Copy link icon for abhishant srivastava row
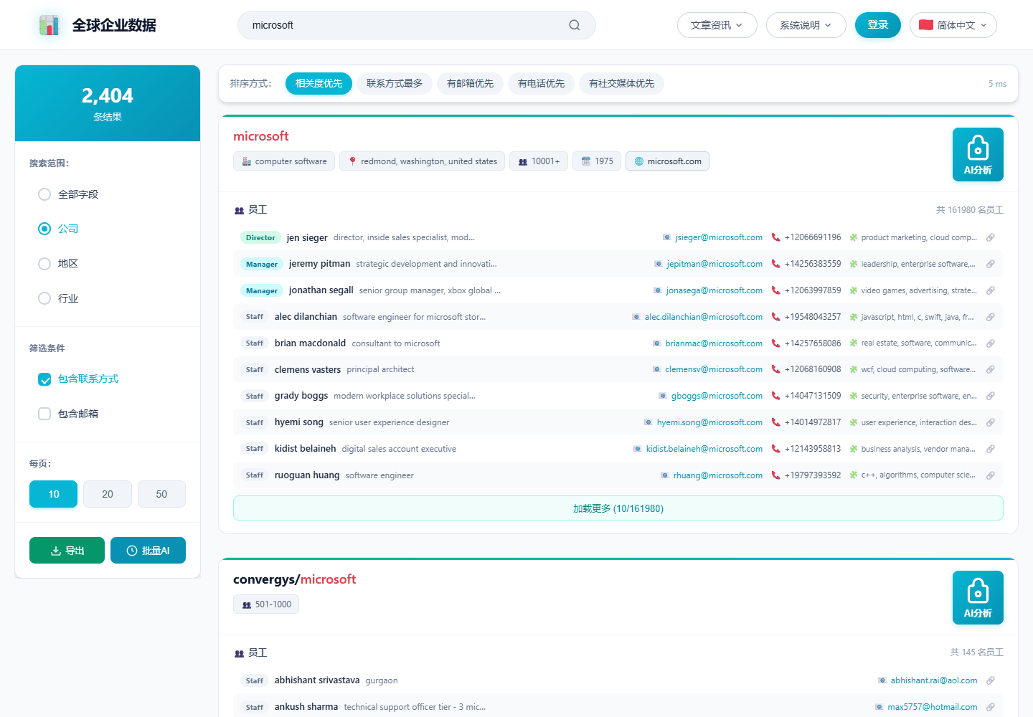The height and width of the screenshot is (717, 1033). [991, 680]
